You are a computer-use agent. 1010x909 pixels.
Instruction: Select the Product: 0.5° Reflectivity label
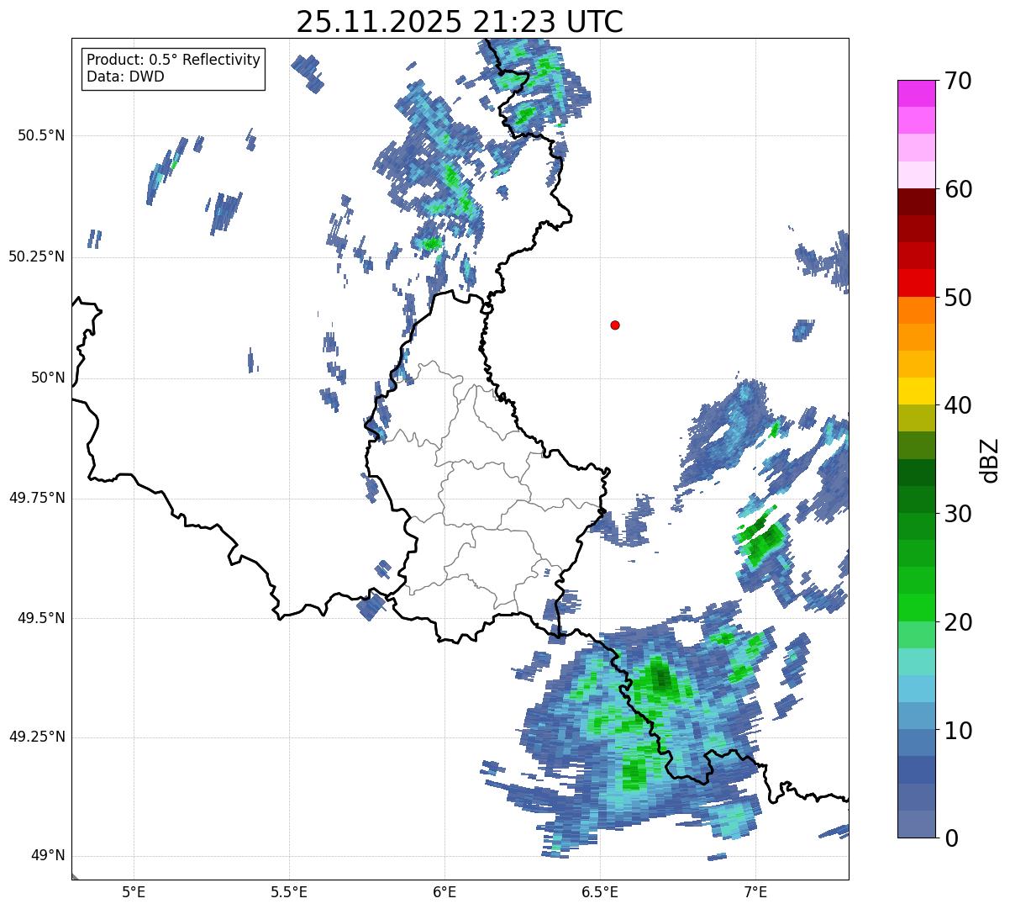coord(173,60)
